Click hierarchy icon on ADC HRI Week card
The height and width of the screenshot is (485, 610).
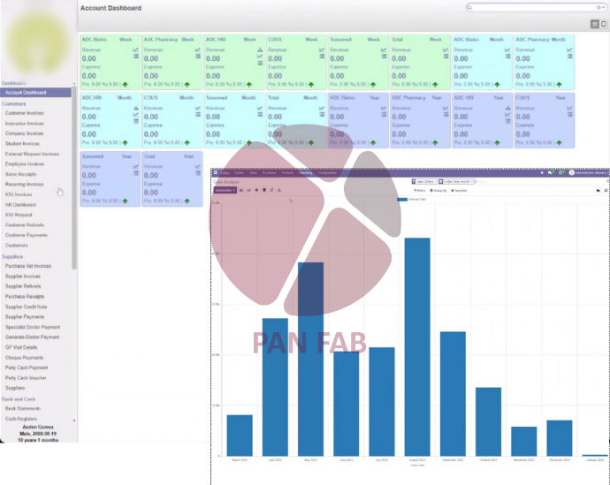(260, 49)
